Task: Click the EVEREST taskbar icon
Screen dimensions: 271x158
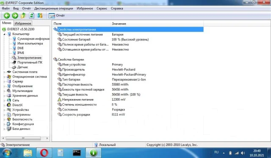Action: (93, 153)
